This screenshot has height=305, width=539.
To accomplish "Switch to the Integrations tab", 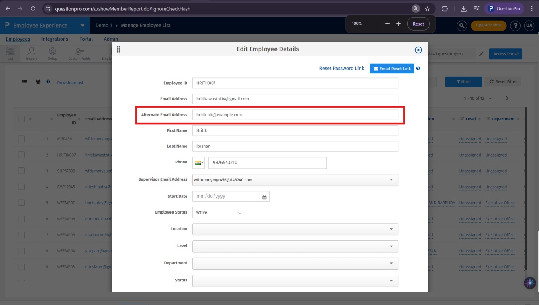I will [54, 39].
